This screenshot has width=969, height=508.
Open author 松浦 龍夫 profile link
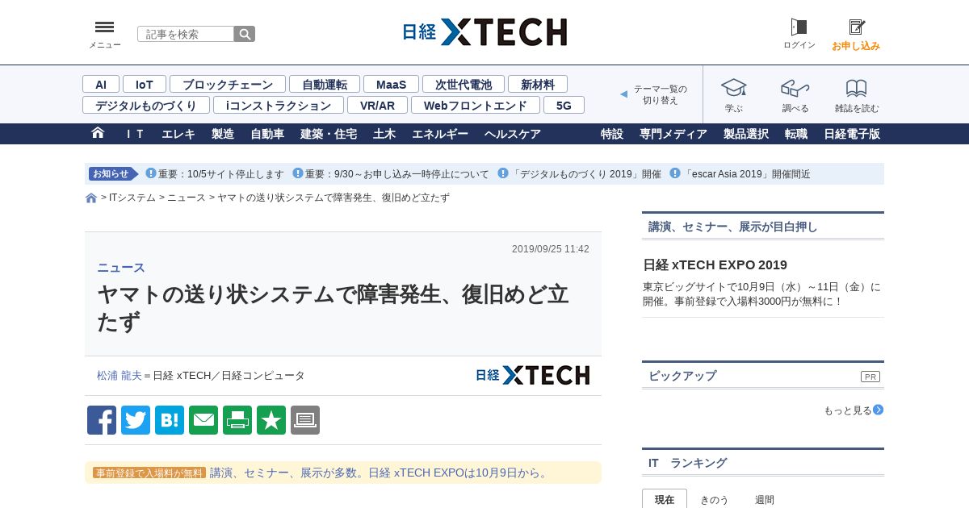point(120,376)
